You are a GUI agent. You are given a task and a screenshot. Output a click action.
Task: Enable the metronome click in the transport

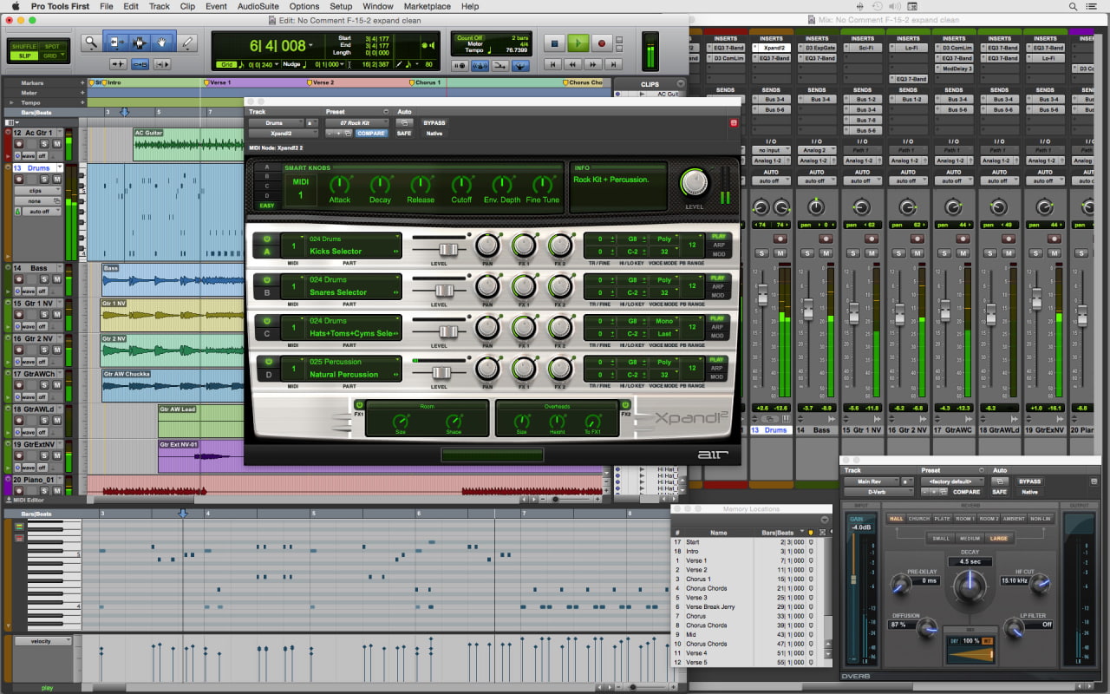tap(480, 66)
